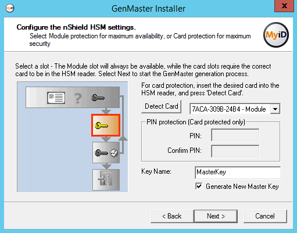The height and width of the screenshot is (233, 297).
Task: Click the dark key icon in top step
Action: [98, 98]
